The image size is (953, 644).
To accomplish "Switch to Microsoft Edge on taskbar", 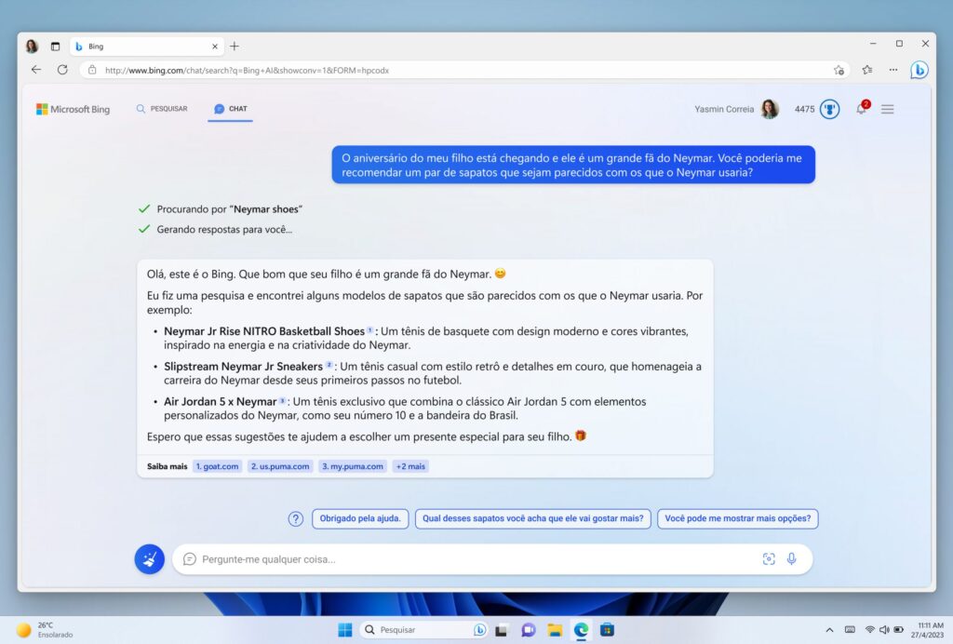I will click(x=581, y=630).
